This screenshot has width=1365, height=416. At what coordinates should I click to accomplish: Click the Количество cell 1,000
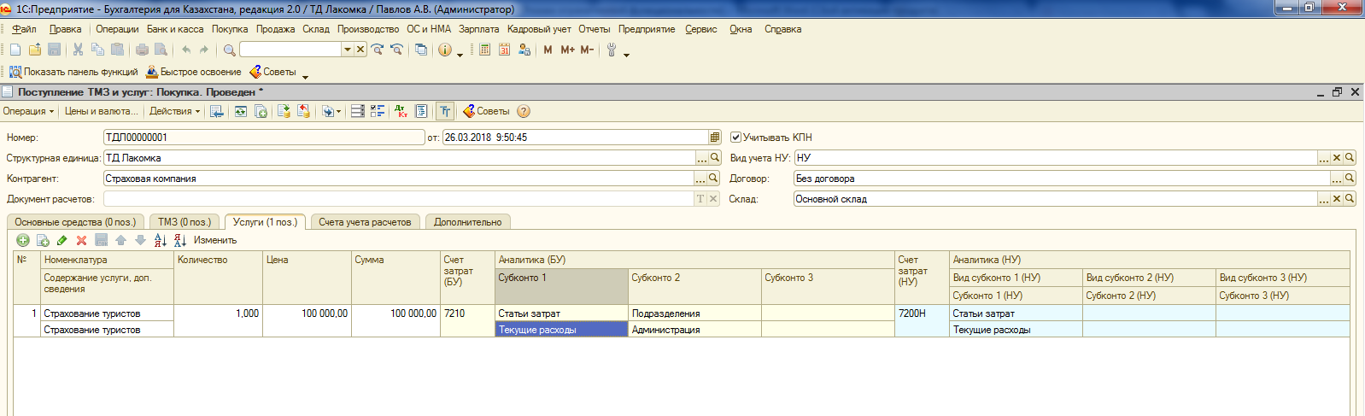[x=218, y=313]
